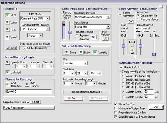Open the Stereo channel mode dropdown
Image resolution: width=167 pixels, height=123 pixels.
[41, 36]
